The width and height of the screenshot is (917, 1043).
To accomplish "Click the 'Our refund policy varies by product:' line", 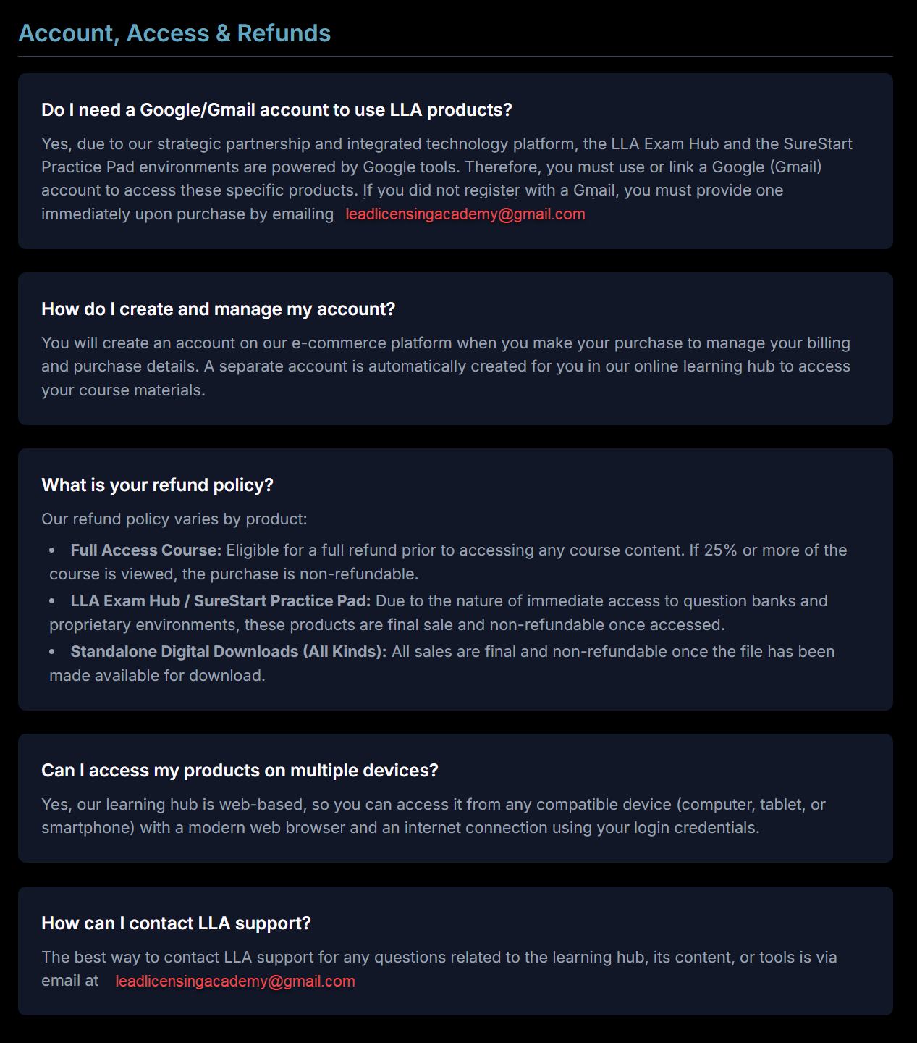I will coord(174,519).
